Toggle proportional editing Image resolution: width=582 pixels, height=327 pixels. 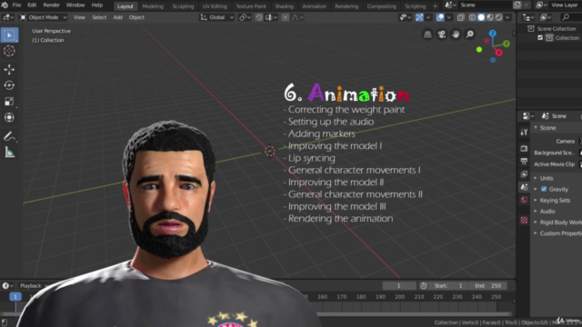point(285,17)
